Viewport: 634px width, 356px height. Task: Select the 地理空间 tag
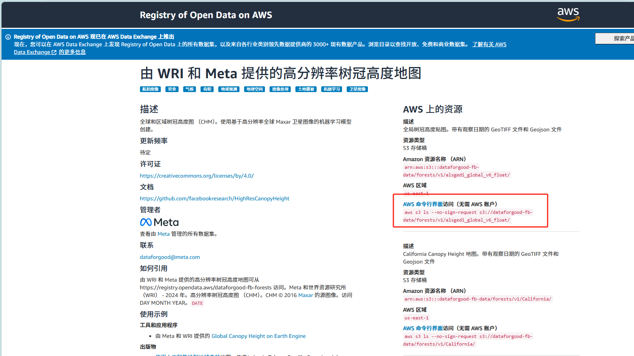tap(255, 89)
